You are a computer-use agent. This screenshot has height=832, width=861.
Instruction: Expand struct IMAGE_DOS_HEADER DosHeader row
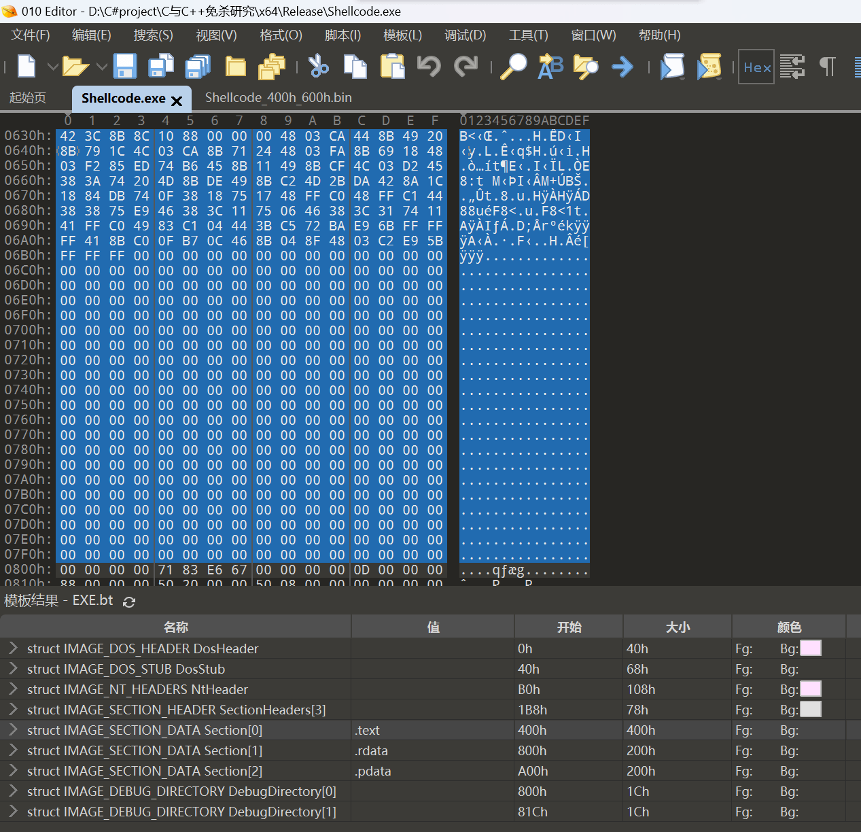[13, 648]
